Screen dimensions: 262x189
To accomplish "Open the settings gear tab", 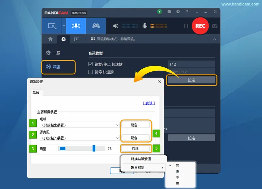I will [64, 39].
